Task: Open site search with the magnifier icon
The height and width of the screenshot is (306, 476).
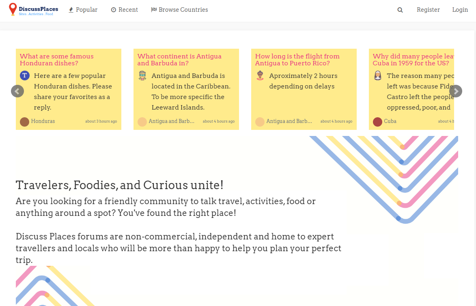Action: point(400,10)
